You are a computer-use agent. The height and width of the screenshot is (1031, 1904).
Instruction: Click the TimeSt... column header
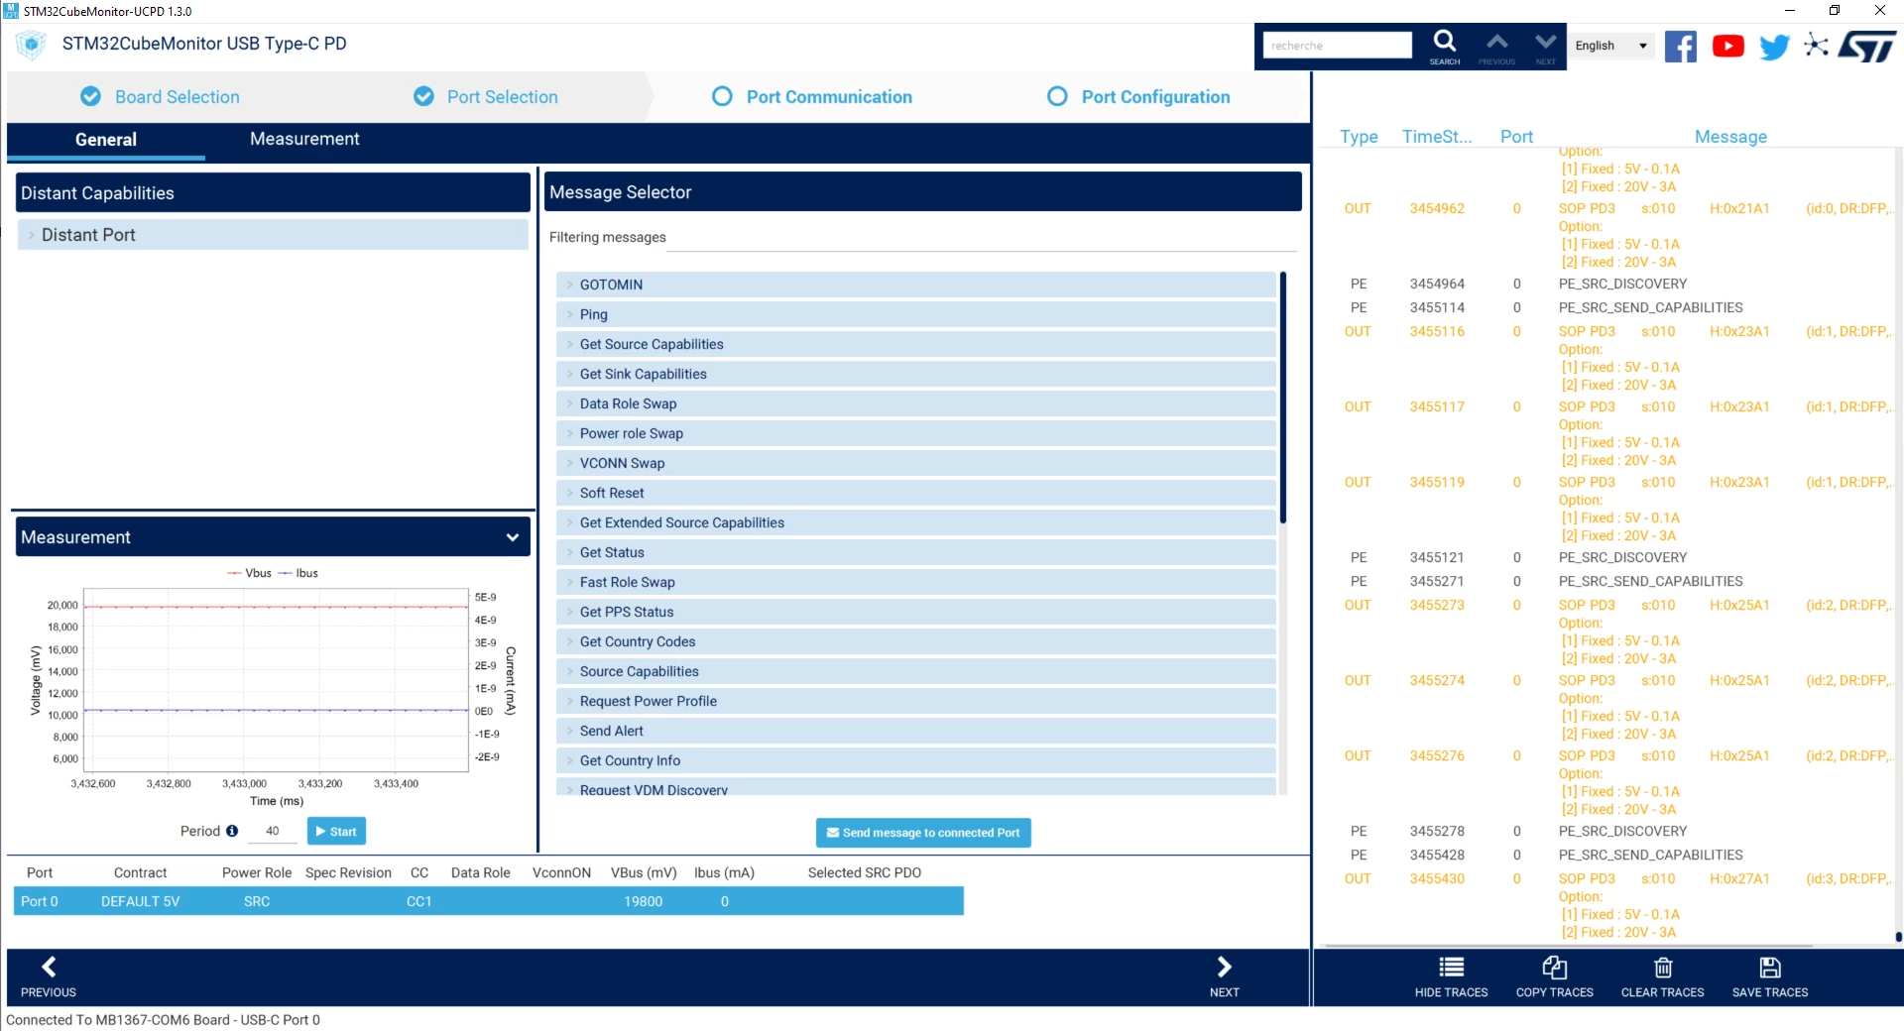[1437, 137]
